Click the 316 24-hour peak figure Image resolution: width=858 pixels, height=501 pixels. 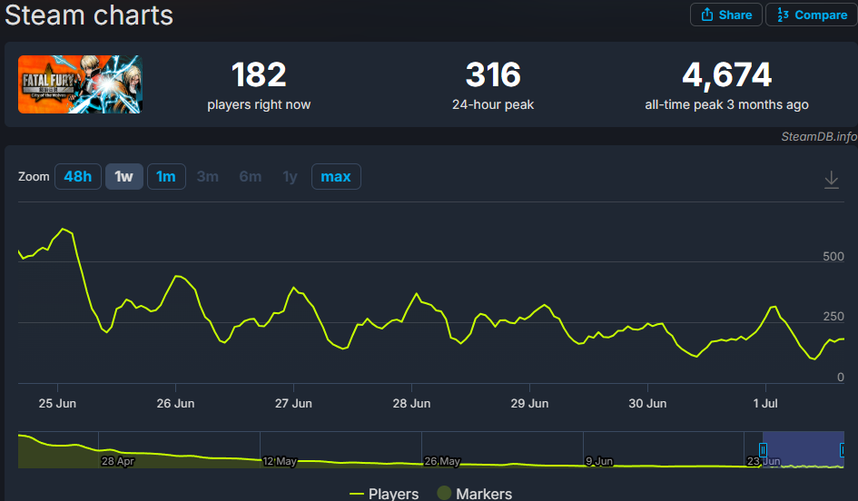(x=493, y=74)
